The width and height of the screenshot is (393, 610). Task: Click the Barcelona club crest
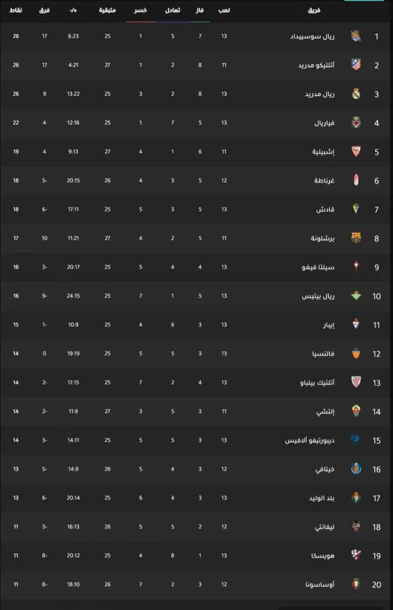[356, 238]
